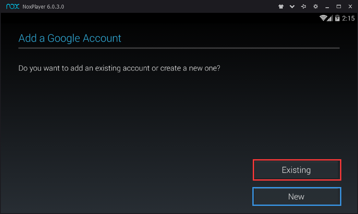
Task: Click the 'Add a Google Account' heading
Action: pyautogui.click(x=70, y=38)
